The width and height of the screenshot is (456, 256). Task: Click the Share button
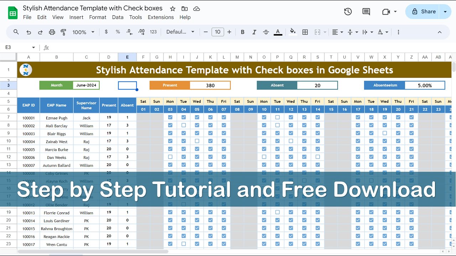tap(424, 12)
